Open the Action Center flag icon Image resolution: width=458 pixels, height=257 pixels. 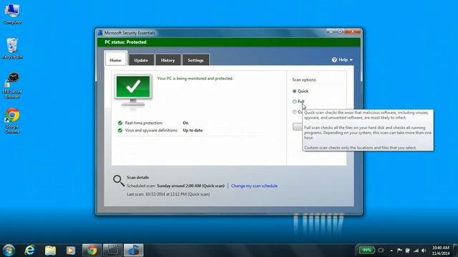pyautogui.click(x=399, y=251)
